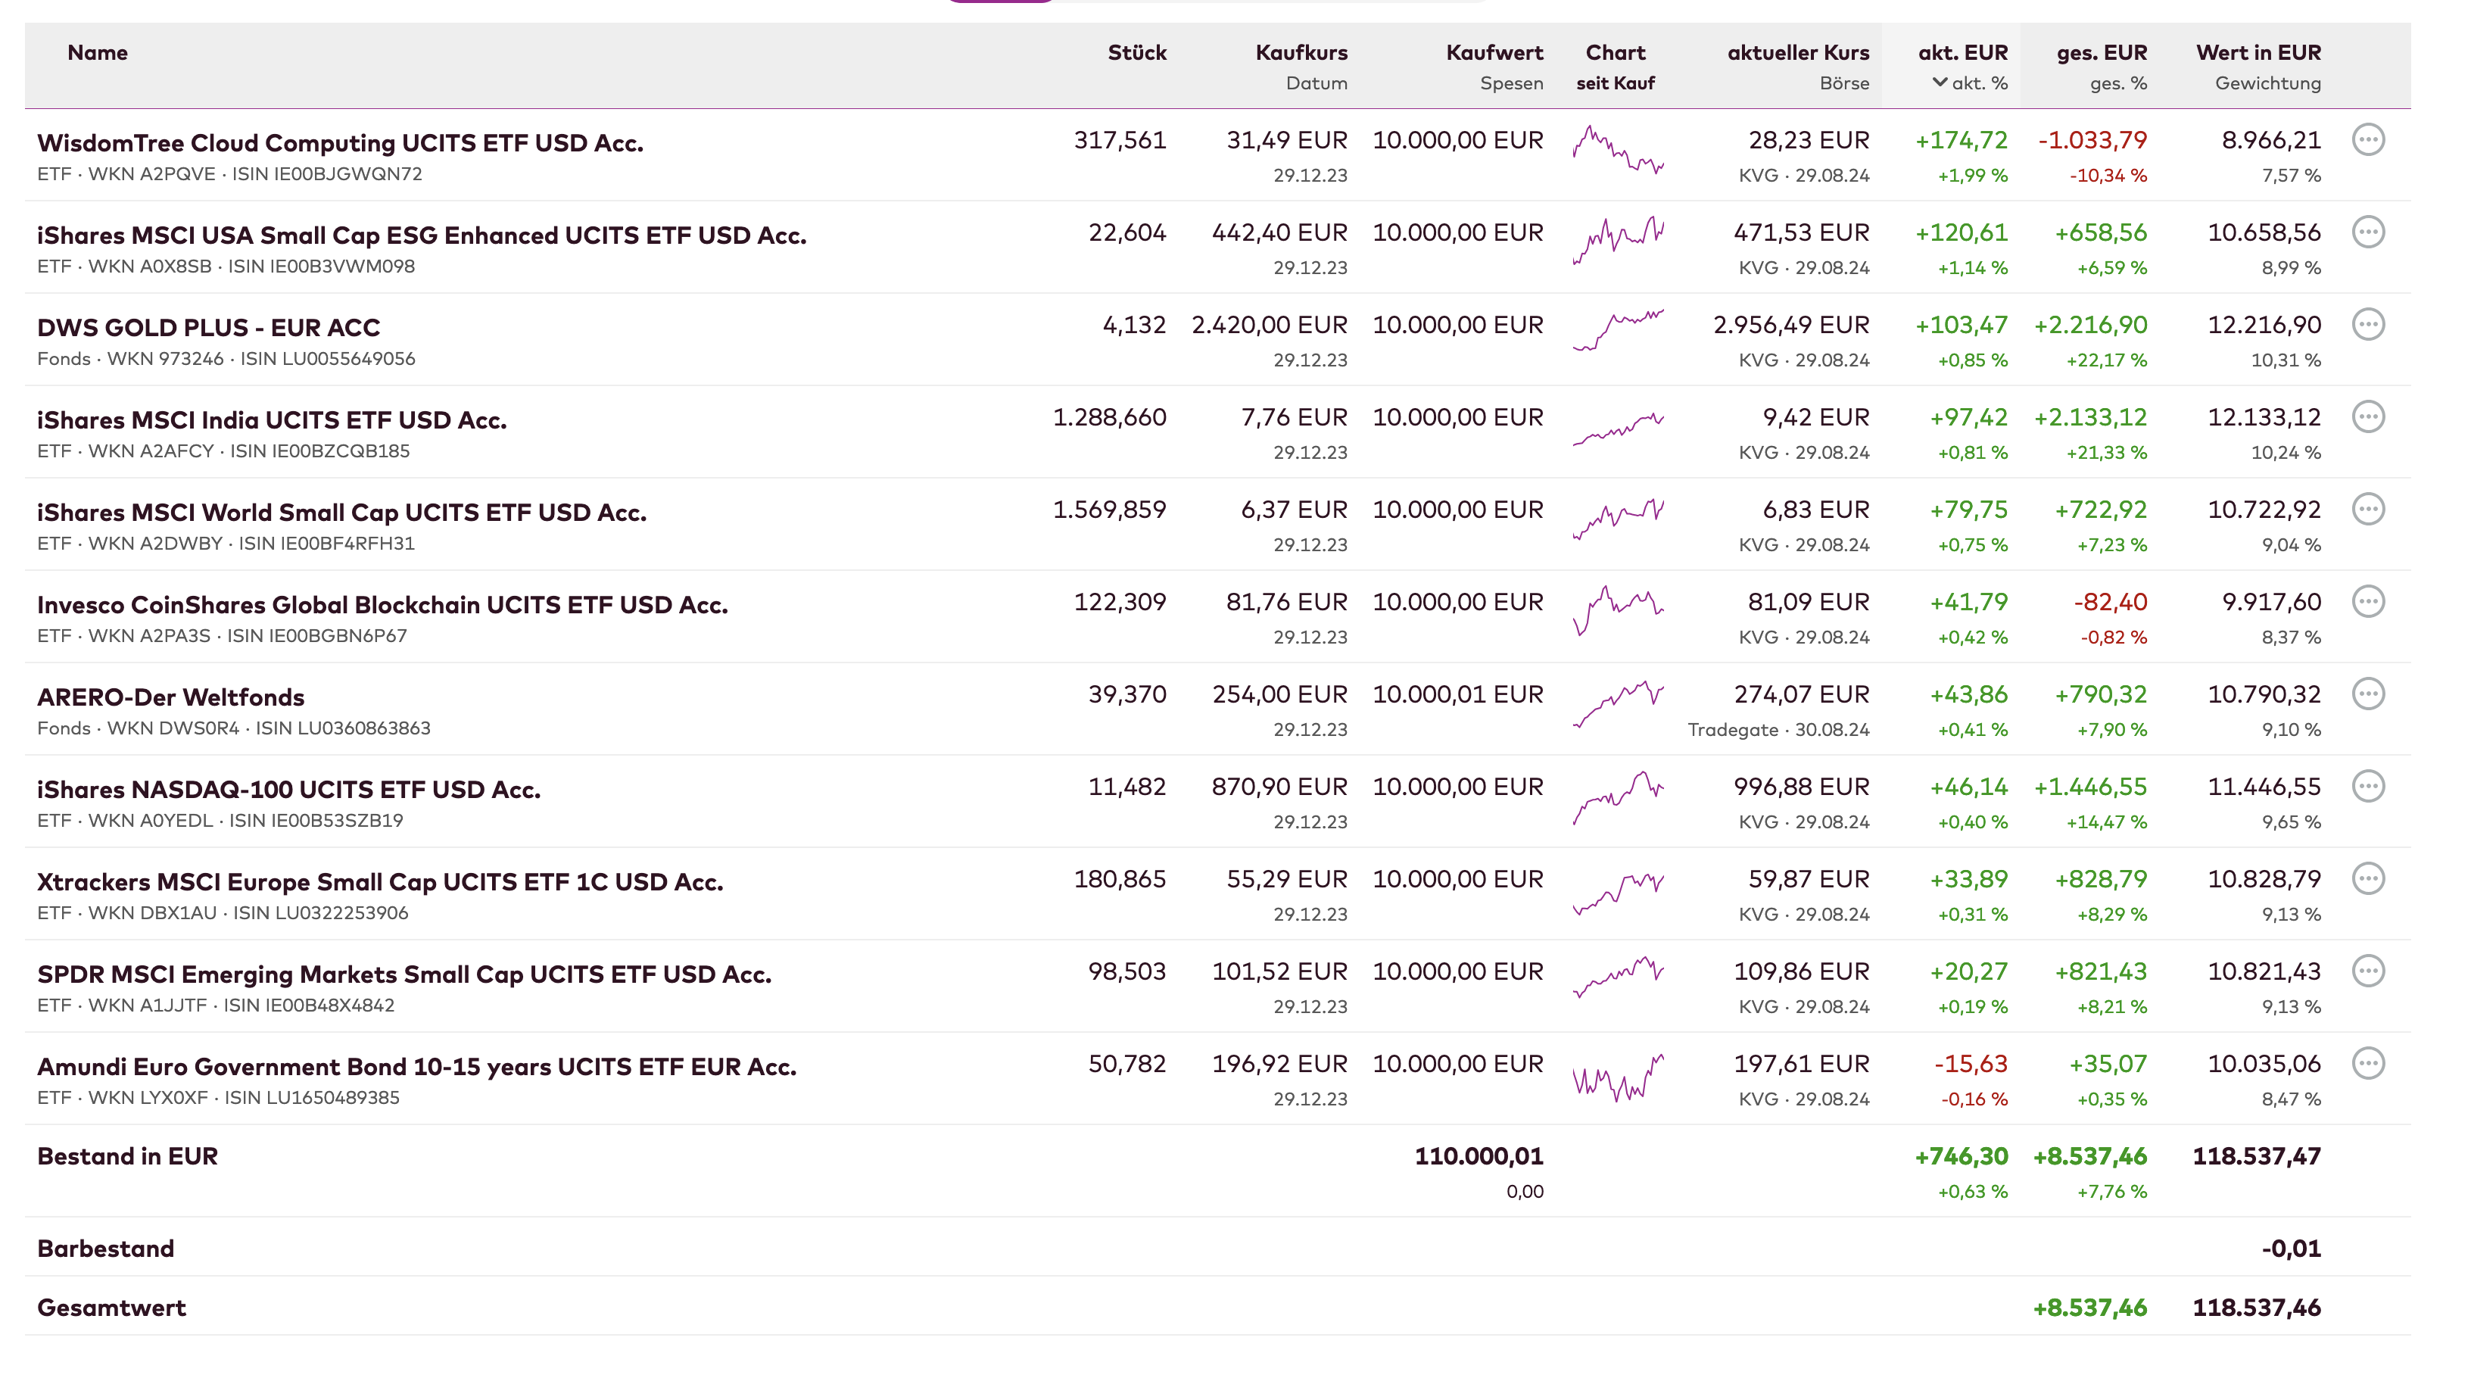Click the iShares MSCI World Small Cap chart
Viewport: 2471px width, 1375px height.
coord(1619,518)
